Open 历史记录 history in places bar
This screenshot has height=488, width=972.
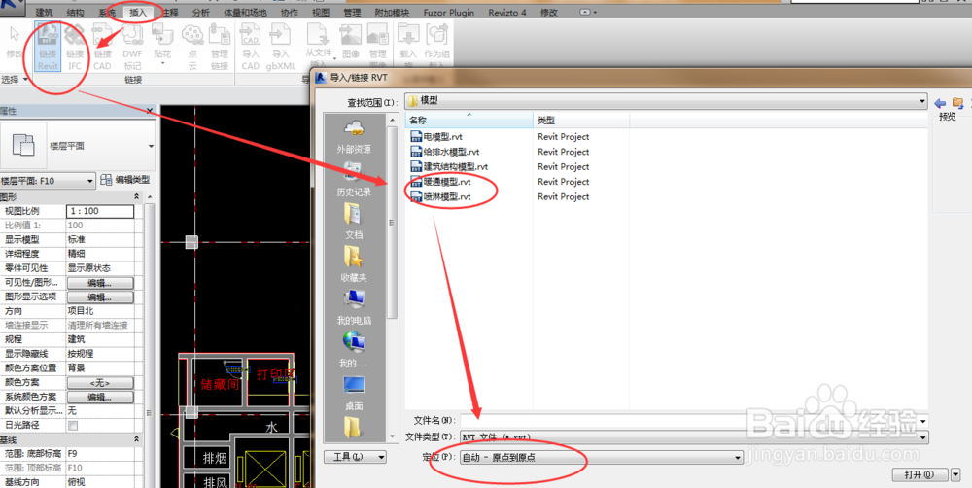[354, 179]
